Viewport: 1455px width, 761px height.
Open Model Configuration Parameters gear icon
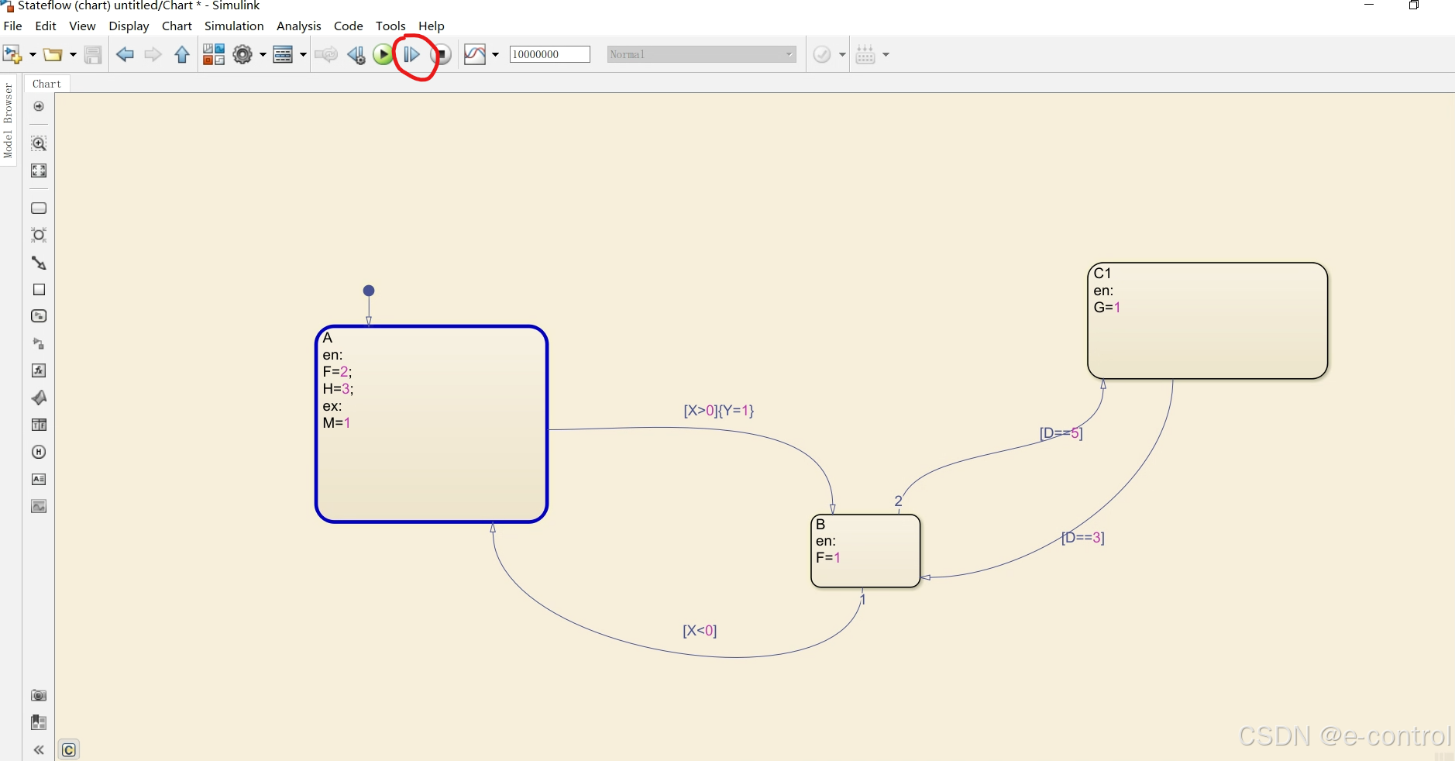pos(243,54)
